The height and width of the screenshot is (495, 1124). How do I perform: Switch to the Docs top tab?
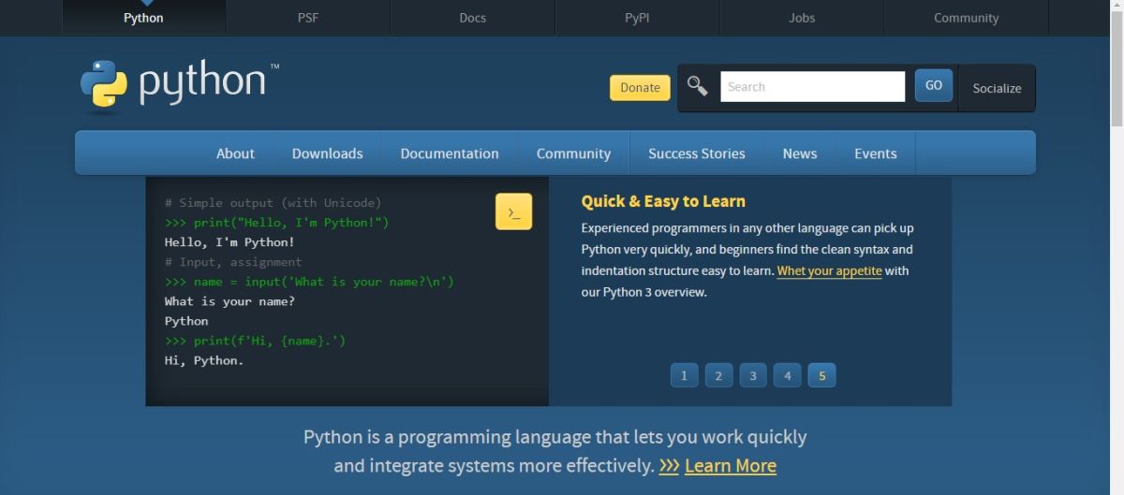tap(473, 18)
